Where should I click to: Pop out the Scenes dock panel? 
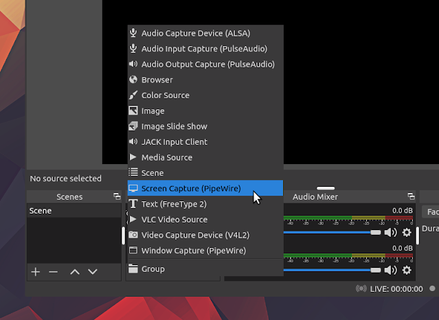click(117, 196)
